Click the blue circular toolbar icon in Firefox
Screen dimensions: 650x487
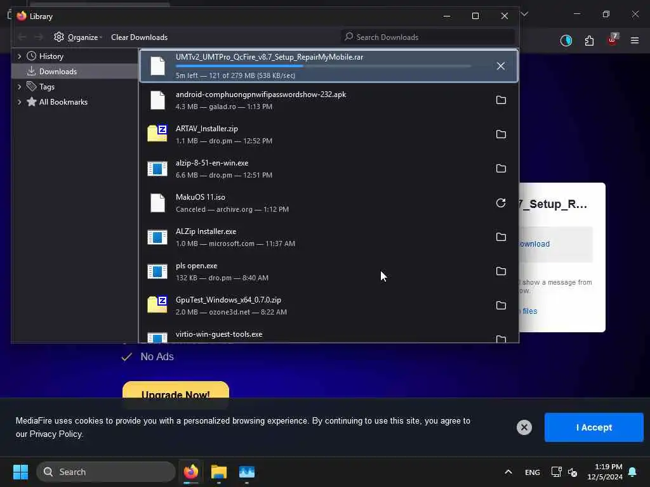[566, 41]
